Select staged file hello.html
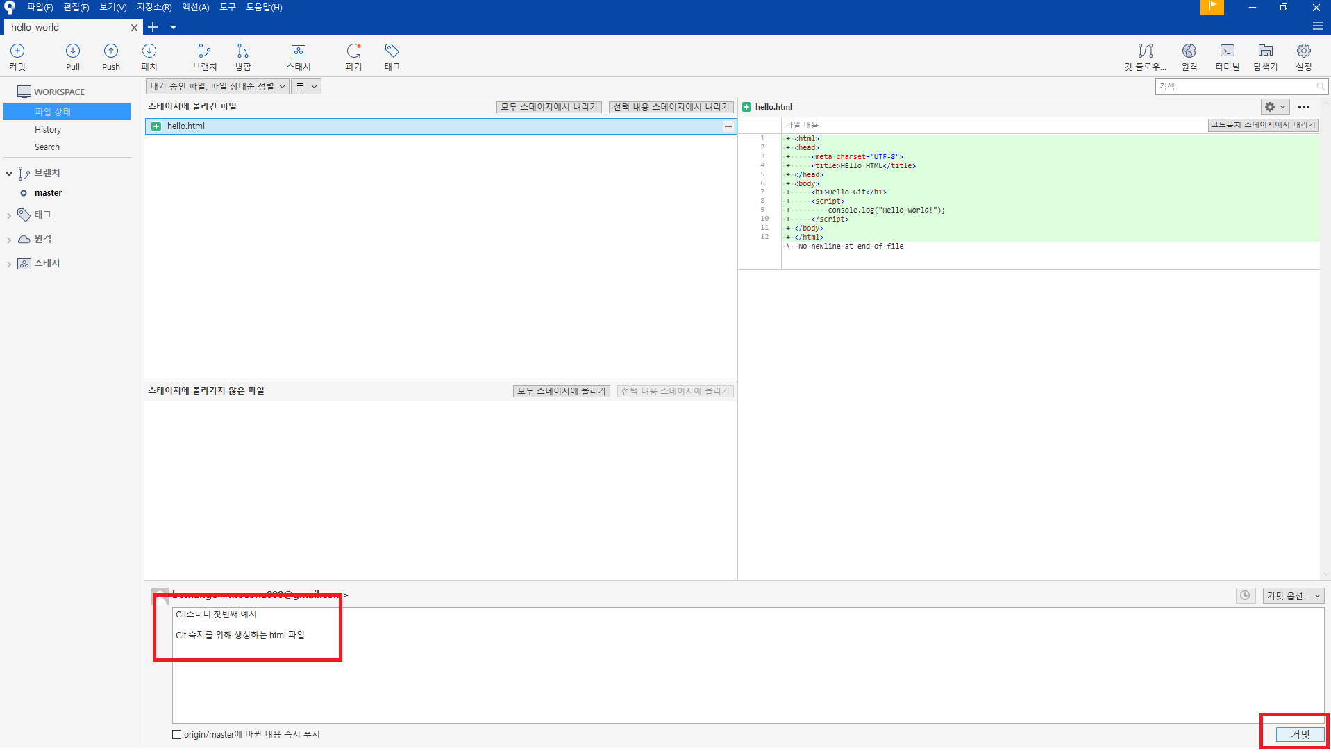Viewport: 1331px width, 755px height. [x=440, y=126]
